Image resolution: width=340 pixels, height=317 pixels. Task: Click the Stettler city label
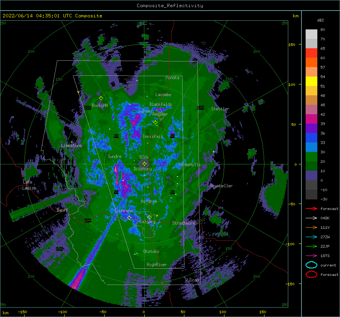[x=220, y=109]
